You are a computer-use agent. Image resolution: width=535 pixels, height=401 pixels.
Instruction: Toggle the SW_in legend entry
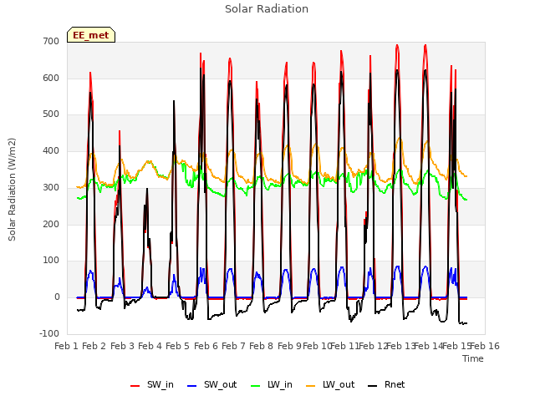152,384
